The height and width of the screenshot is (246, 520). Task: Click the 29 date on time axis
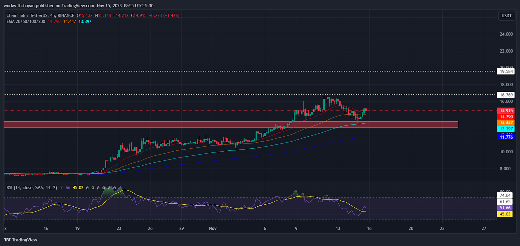181,228
